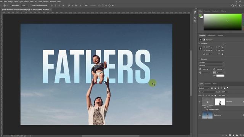Click the width value field in Transform
Image resolution: width=244 pixels, height=137 pixels.
pos(209,47)
